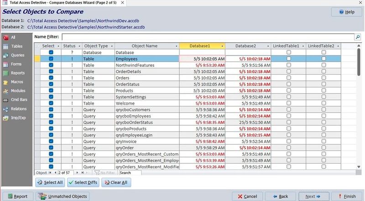This screenshot has height=201, width=365.
Task: Click the Macros icon in sidebar
Action: [6, 82]
